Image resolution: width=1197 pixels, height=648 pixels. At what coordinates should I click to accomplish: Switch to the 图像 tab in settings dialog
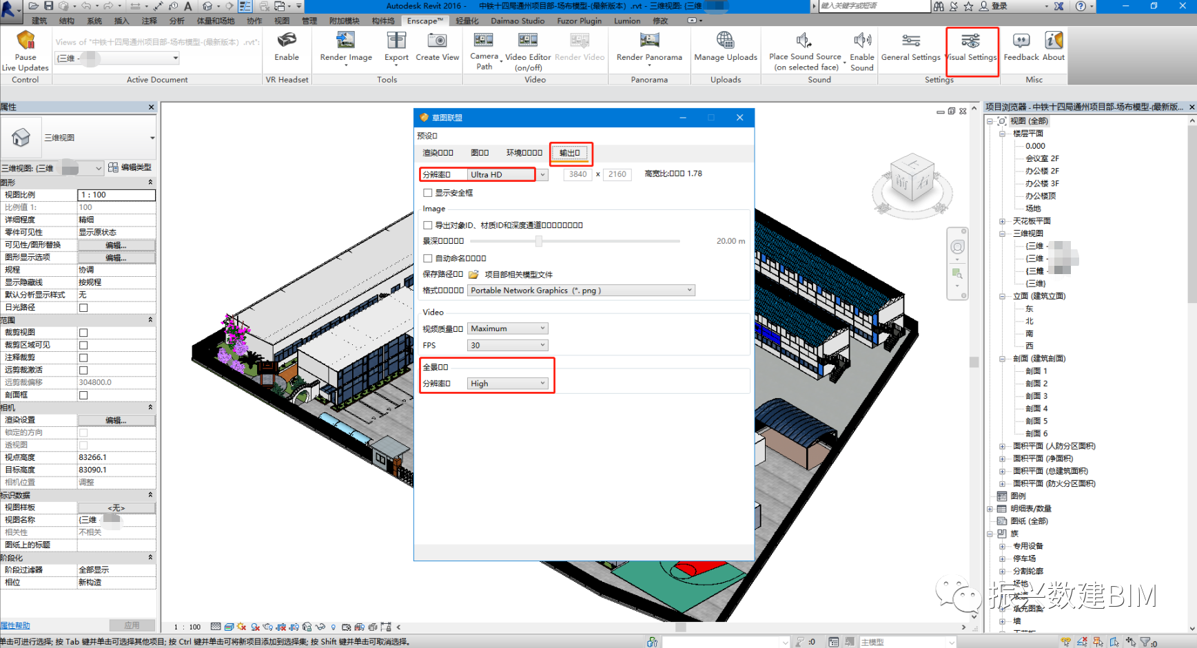480,153
